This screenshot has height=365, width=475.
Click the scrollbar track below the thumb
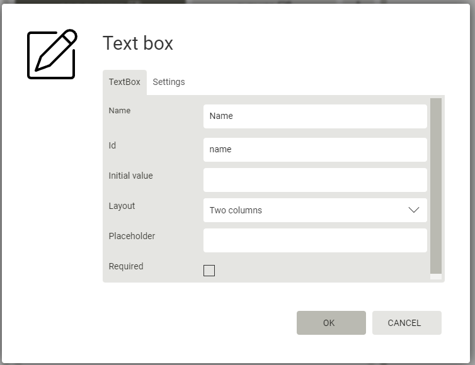click(x=436, y=276)
